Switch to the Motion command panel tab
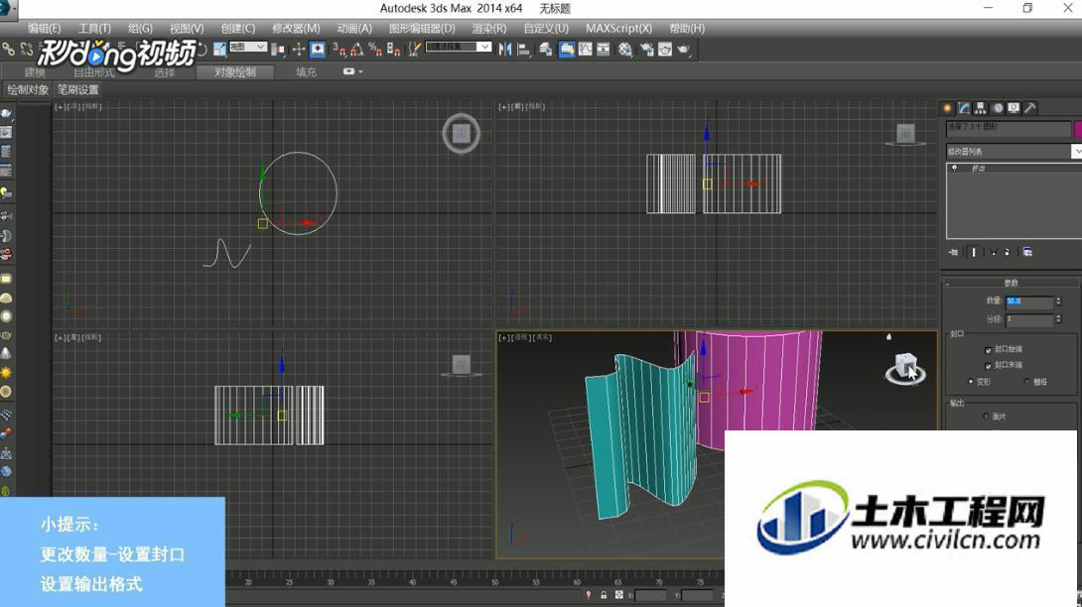Screen dimensions: 1082x607 click(x=997, y=108)
